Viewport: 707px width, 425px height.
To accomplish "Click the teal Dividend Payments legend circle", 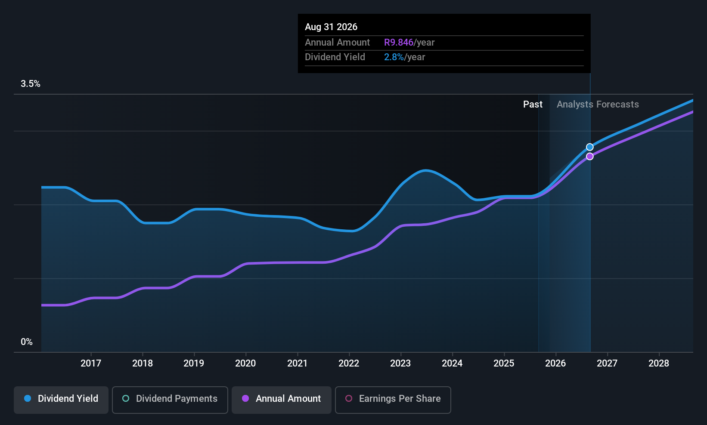I will tap(126, 399).
